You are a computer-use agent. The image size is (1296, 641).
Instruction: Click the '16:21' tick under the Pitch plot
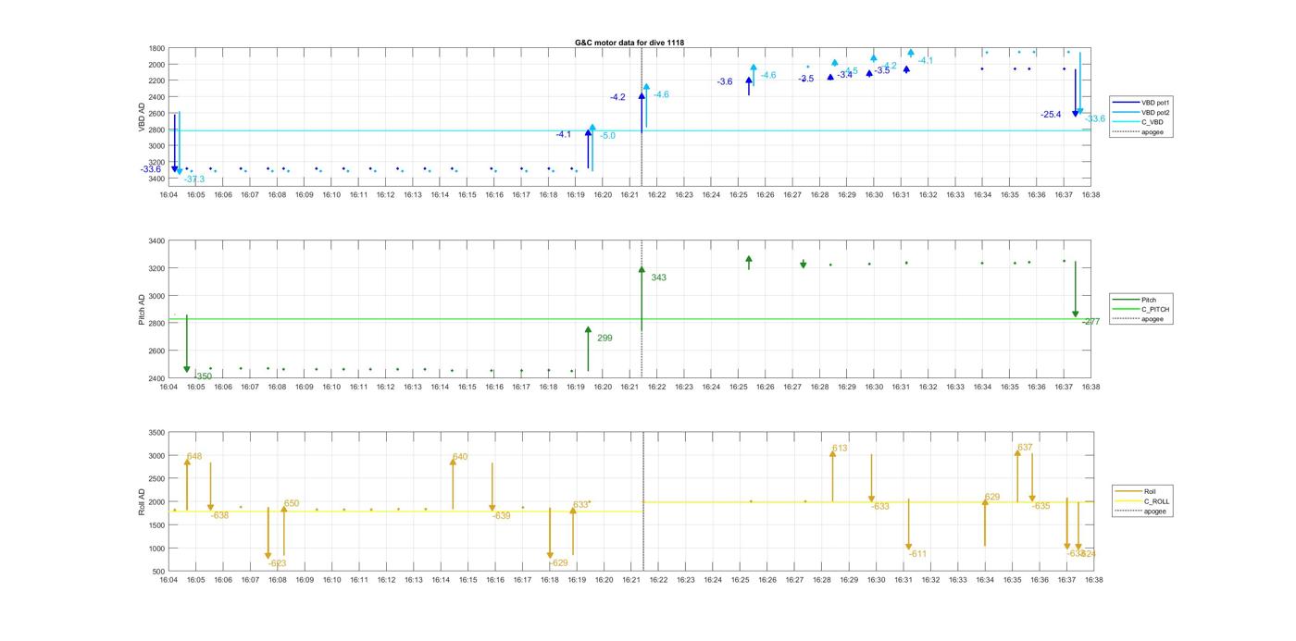629,387
